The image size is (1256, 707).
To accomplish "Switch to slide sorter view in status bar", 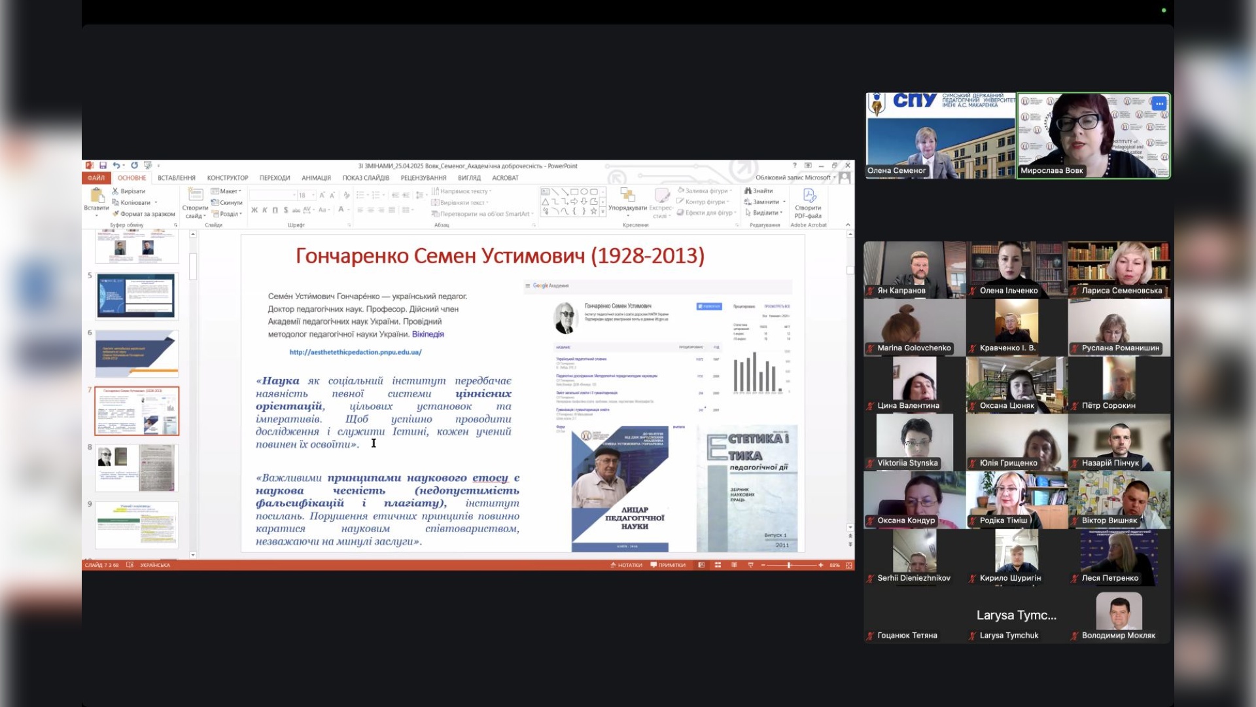I will click(x=718, y=565).
